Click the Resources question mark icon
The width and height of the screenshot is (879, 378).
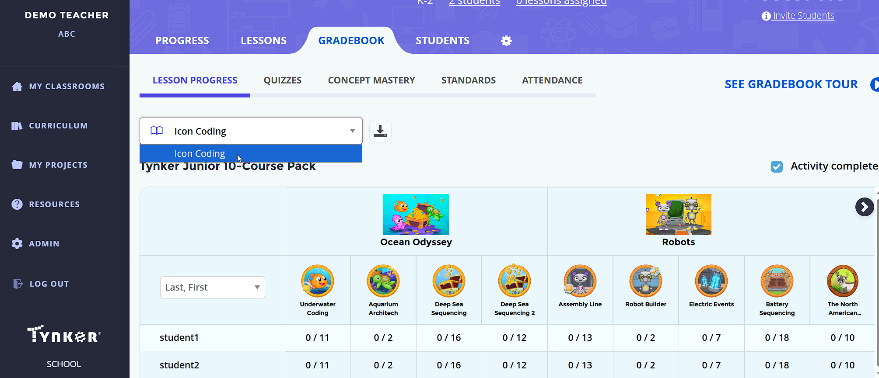click(17, 204)
